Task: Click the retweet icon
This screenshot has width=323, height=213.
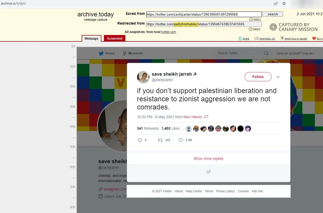Action: coord(160,140)
